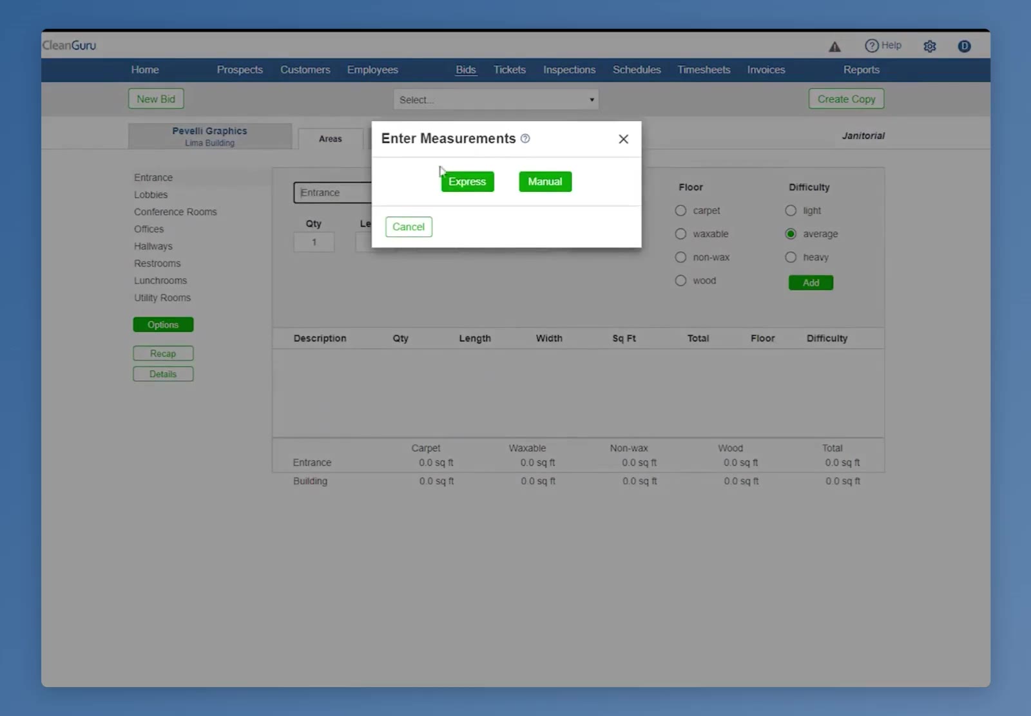Image resolution: width=1031 pixels, height=716 pixels.
Task: Open Reports menu
Action: point(862,70)
